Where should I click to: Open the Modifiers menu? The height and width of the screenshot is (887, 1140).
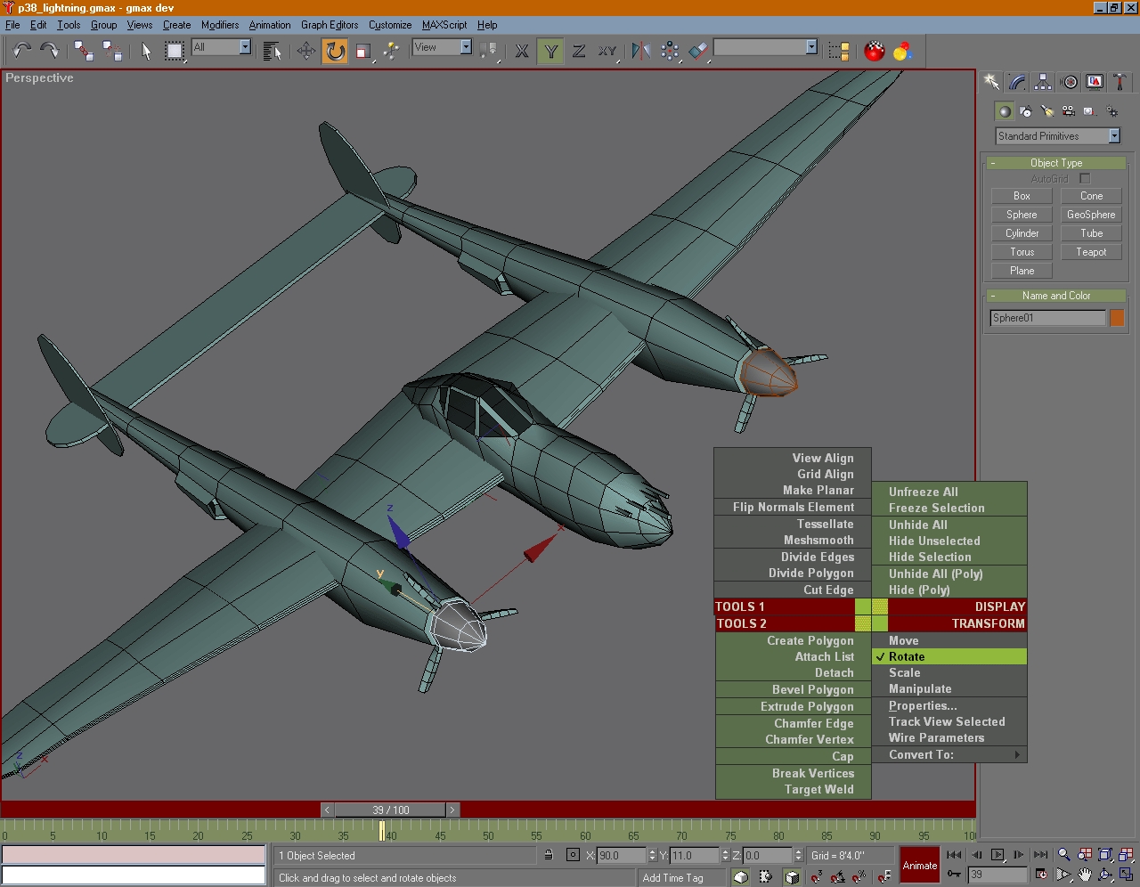219,25
